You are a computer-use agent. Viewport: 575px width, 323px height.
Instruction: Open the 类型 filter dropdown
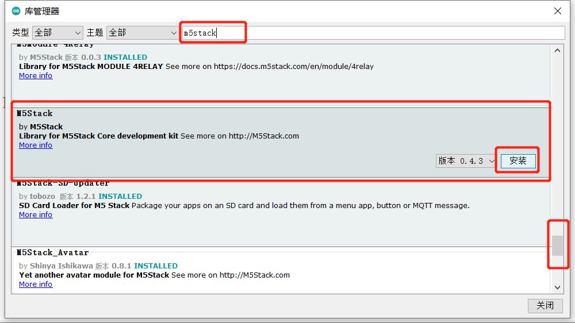point(57,33)
